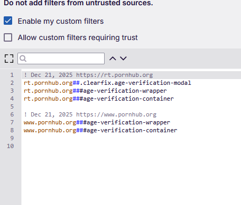Jump to next search match arrow

123,58
